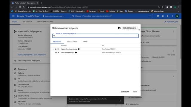Show help info for sancarlossantiago project

pos(76,53)
